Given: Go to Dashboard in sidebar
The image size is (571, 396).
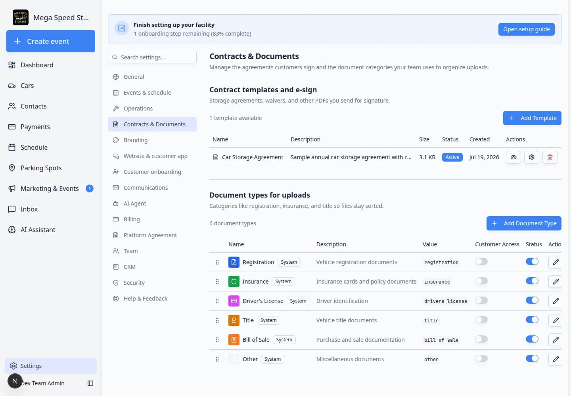Looking at the screenshot, I should click(x=51, y=65).
